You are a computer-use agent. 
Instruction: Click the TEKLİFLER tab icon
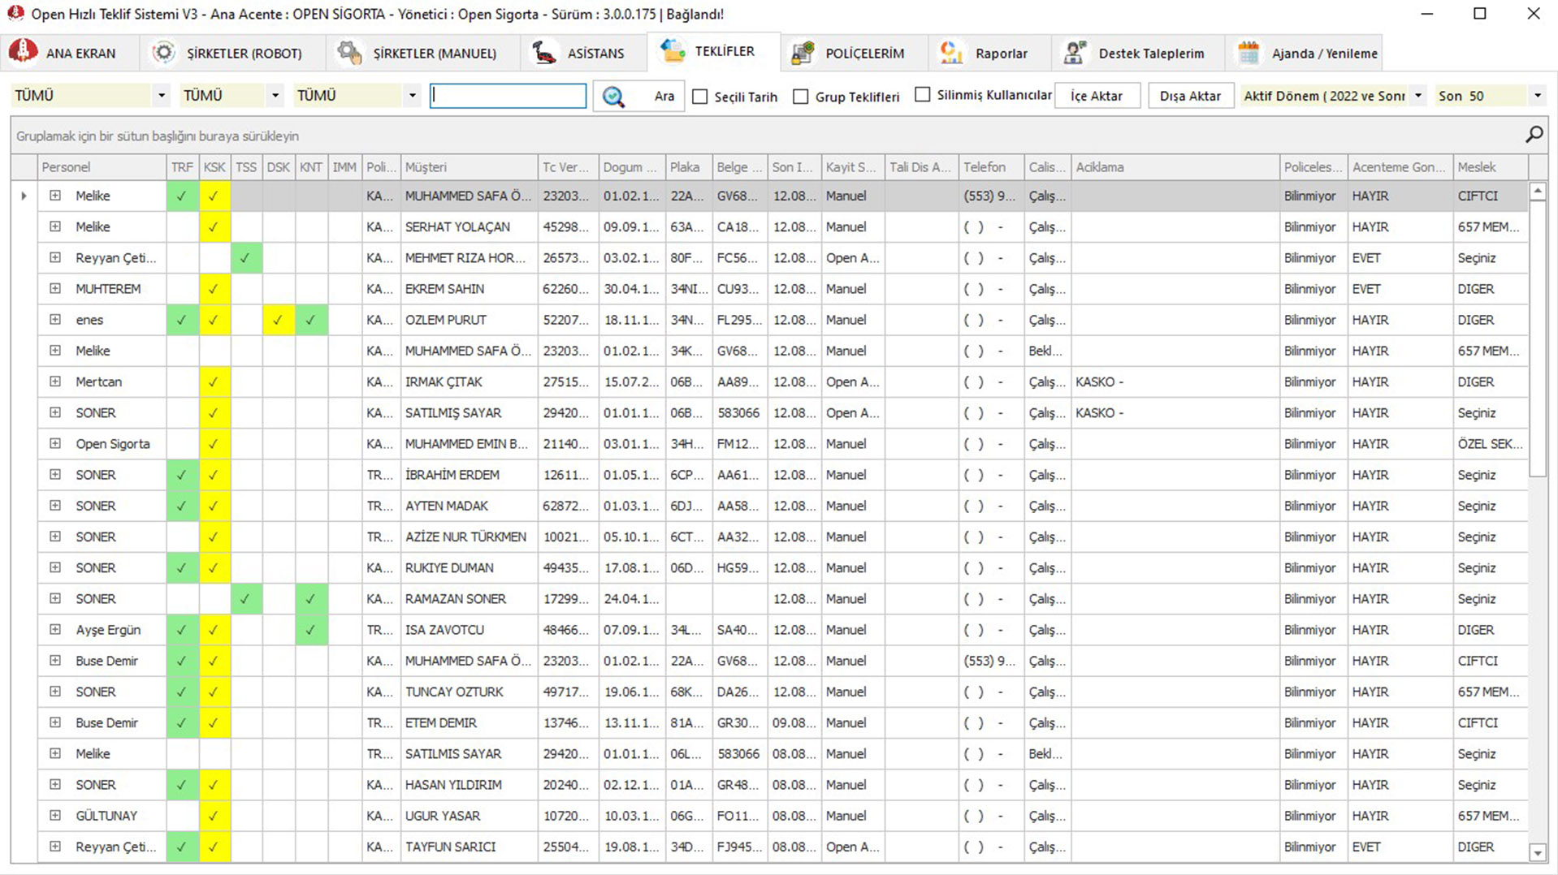pos(673,50)
